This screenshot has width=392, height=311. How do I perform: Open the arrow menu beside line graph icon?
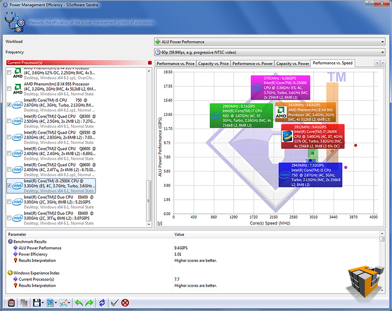coord(69,303)
